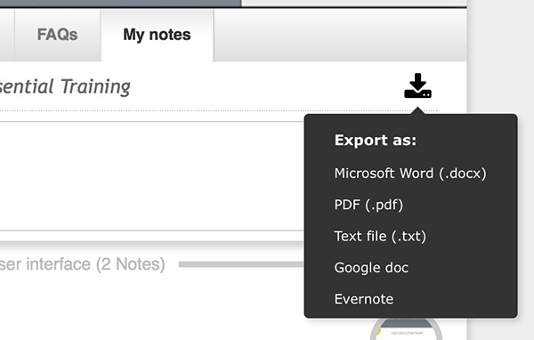The width and height of the screenshot is (534, 340).
Task: Click the export notes download icon
Action: click(x=417, y=85)
